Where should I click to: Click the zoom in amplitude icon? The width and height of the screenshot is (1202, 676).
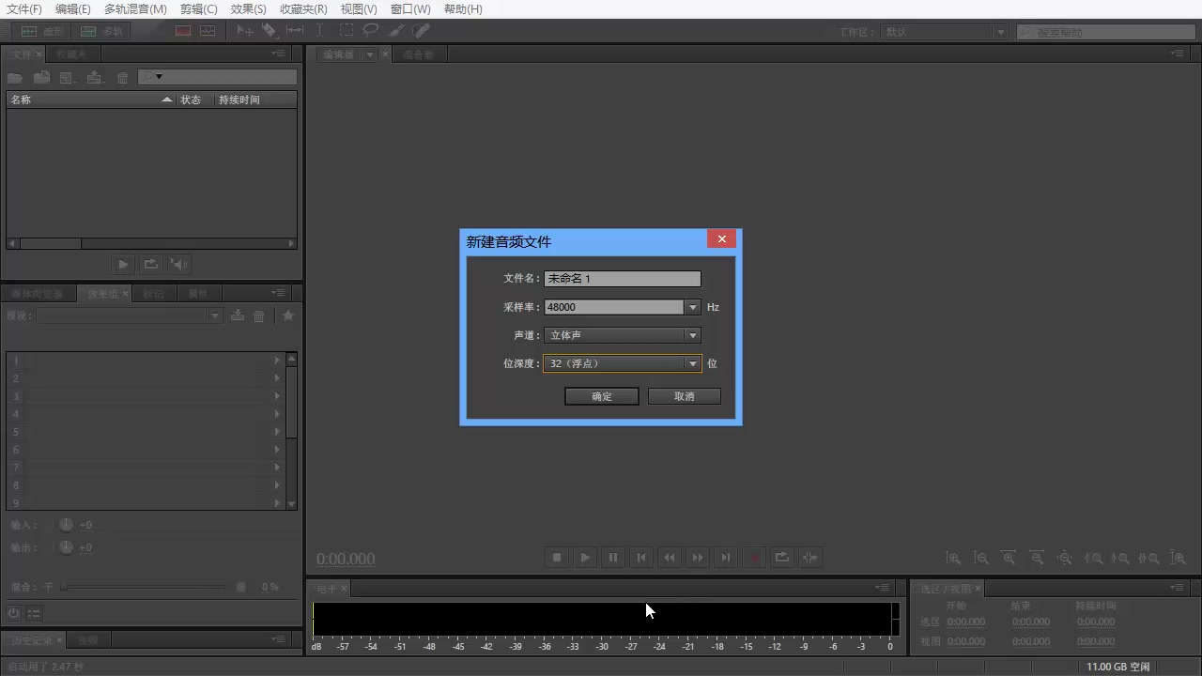pyautogui.click(x=952, y=558)
